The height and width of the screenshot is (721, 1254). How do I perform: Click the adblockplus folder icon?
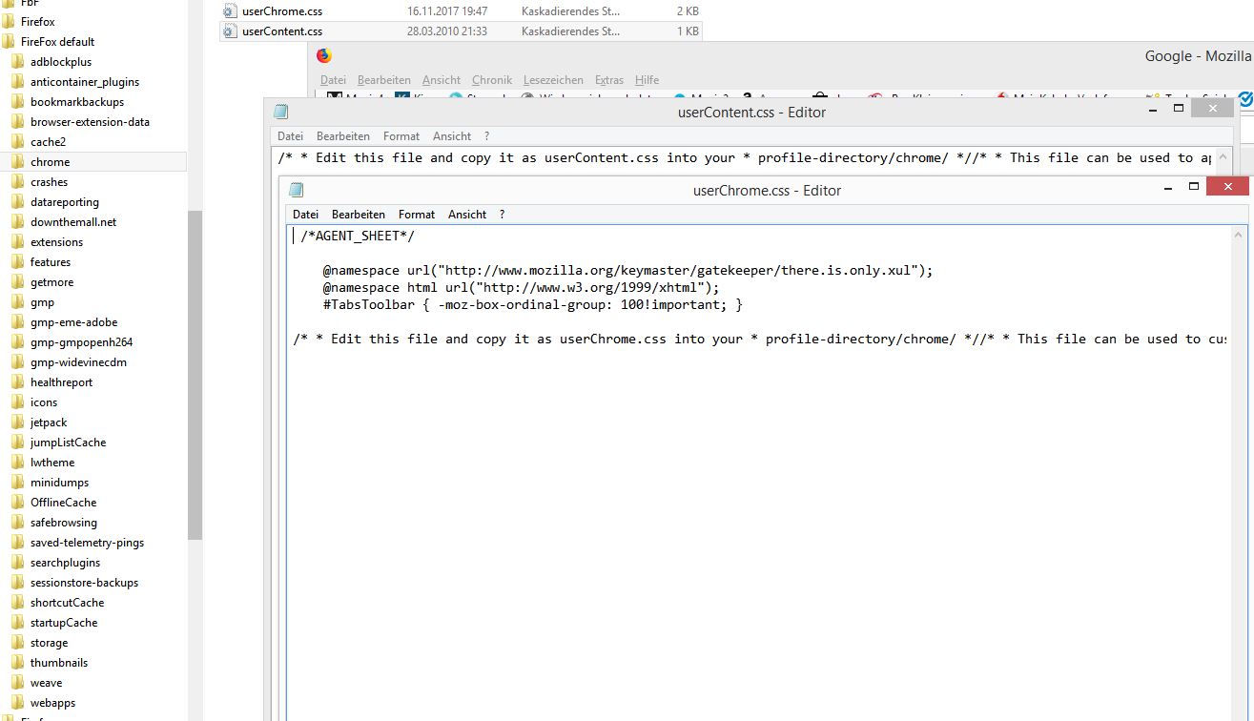(x=17, y=62)
